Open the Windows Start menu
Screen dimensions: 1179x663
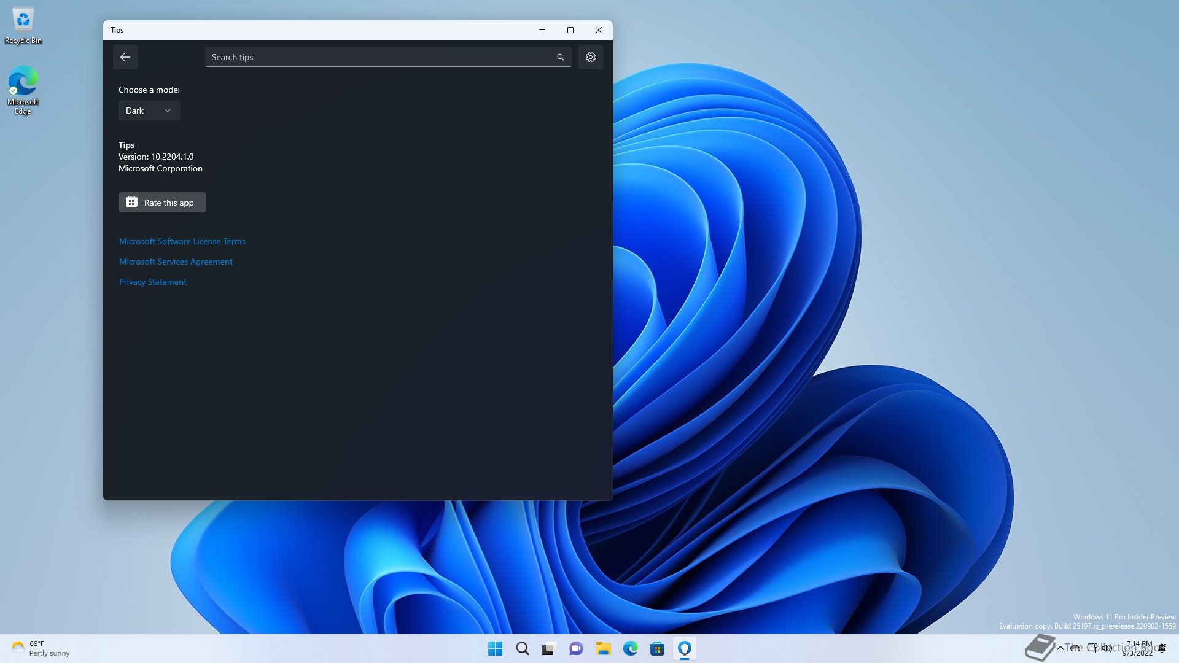tap(495, 648)
